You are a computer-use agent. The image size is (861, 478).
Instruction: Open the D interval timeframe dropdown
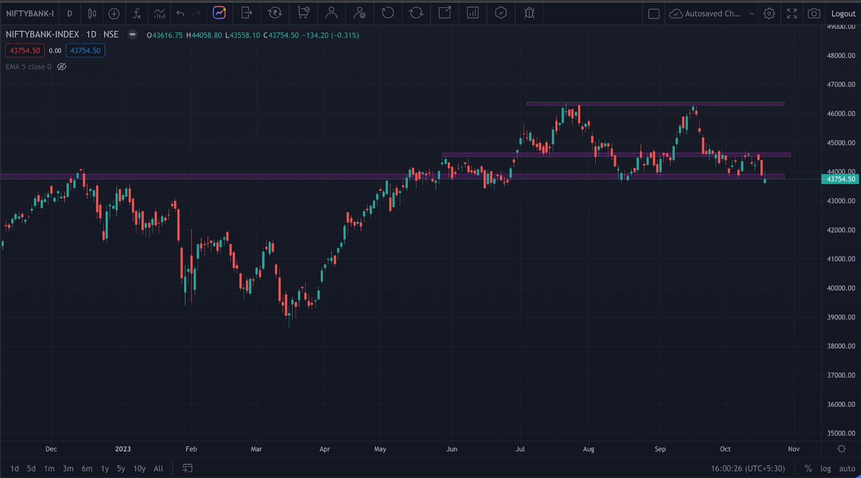(x=69, y=13)
